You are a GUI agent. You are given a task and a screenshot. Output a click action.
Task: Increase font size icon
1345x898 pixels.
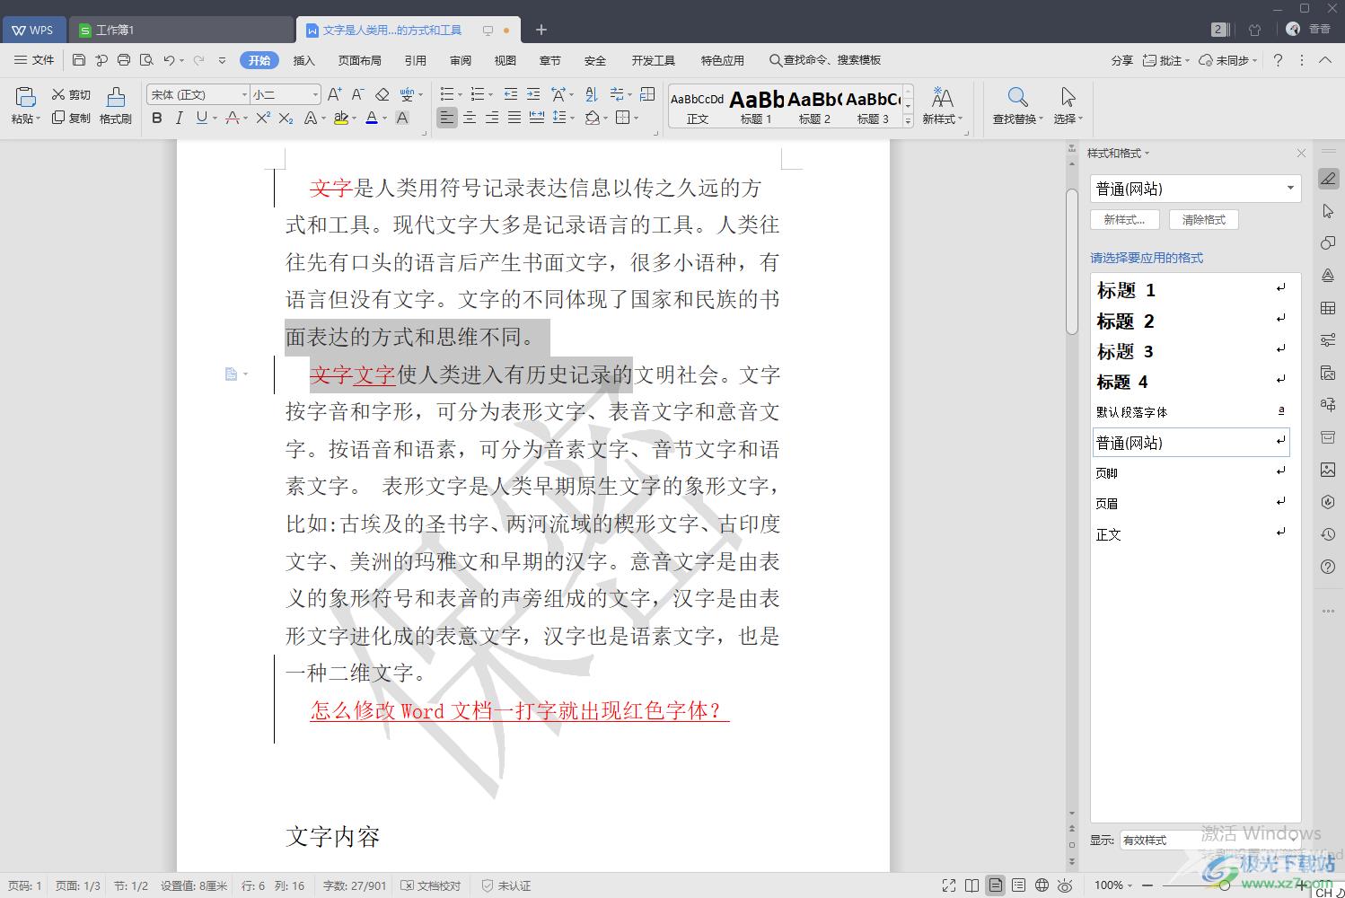pyautogui.click(x=335, y=94)
